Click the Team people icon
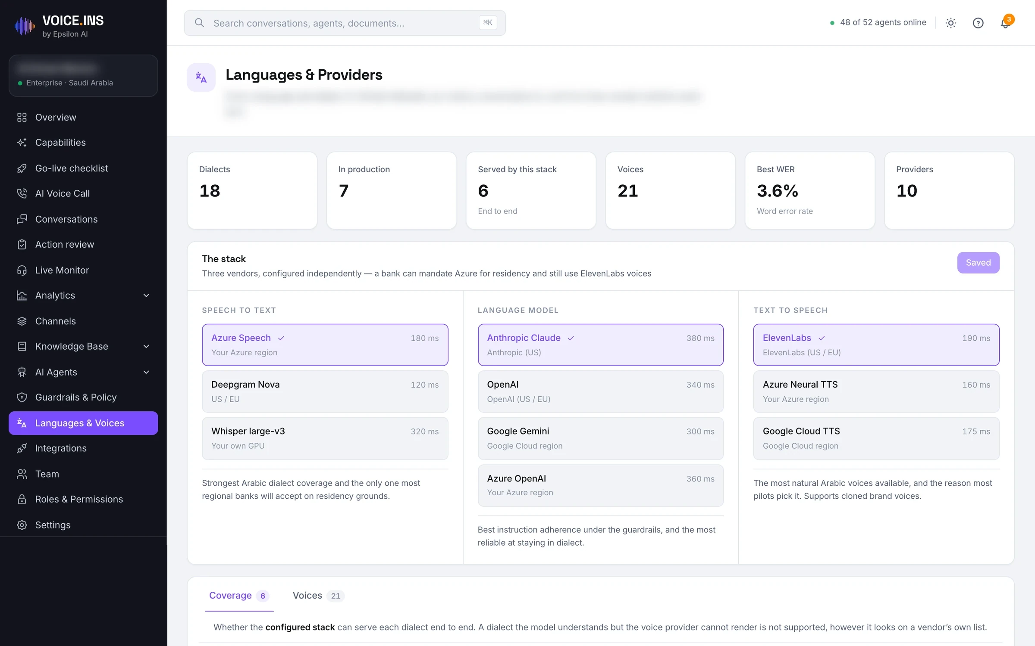The width and height of the screenshot is (1035, 646). coord(22,474)
